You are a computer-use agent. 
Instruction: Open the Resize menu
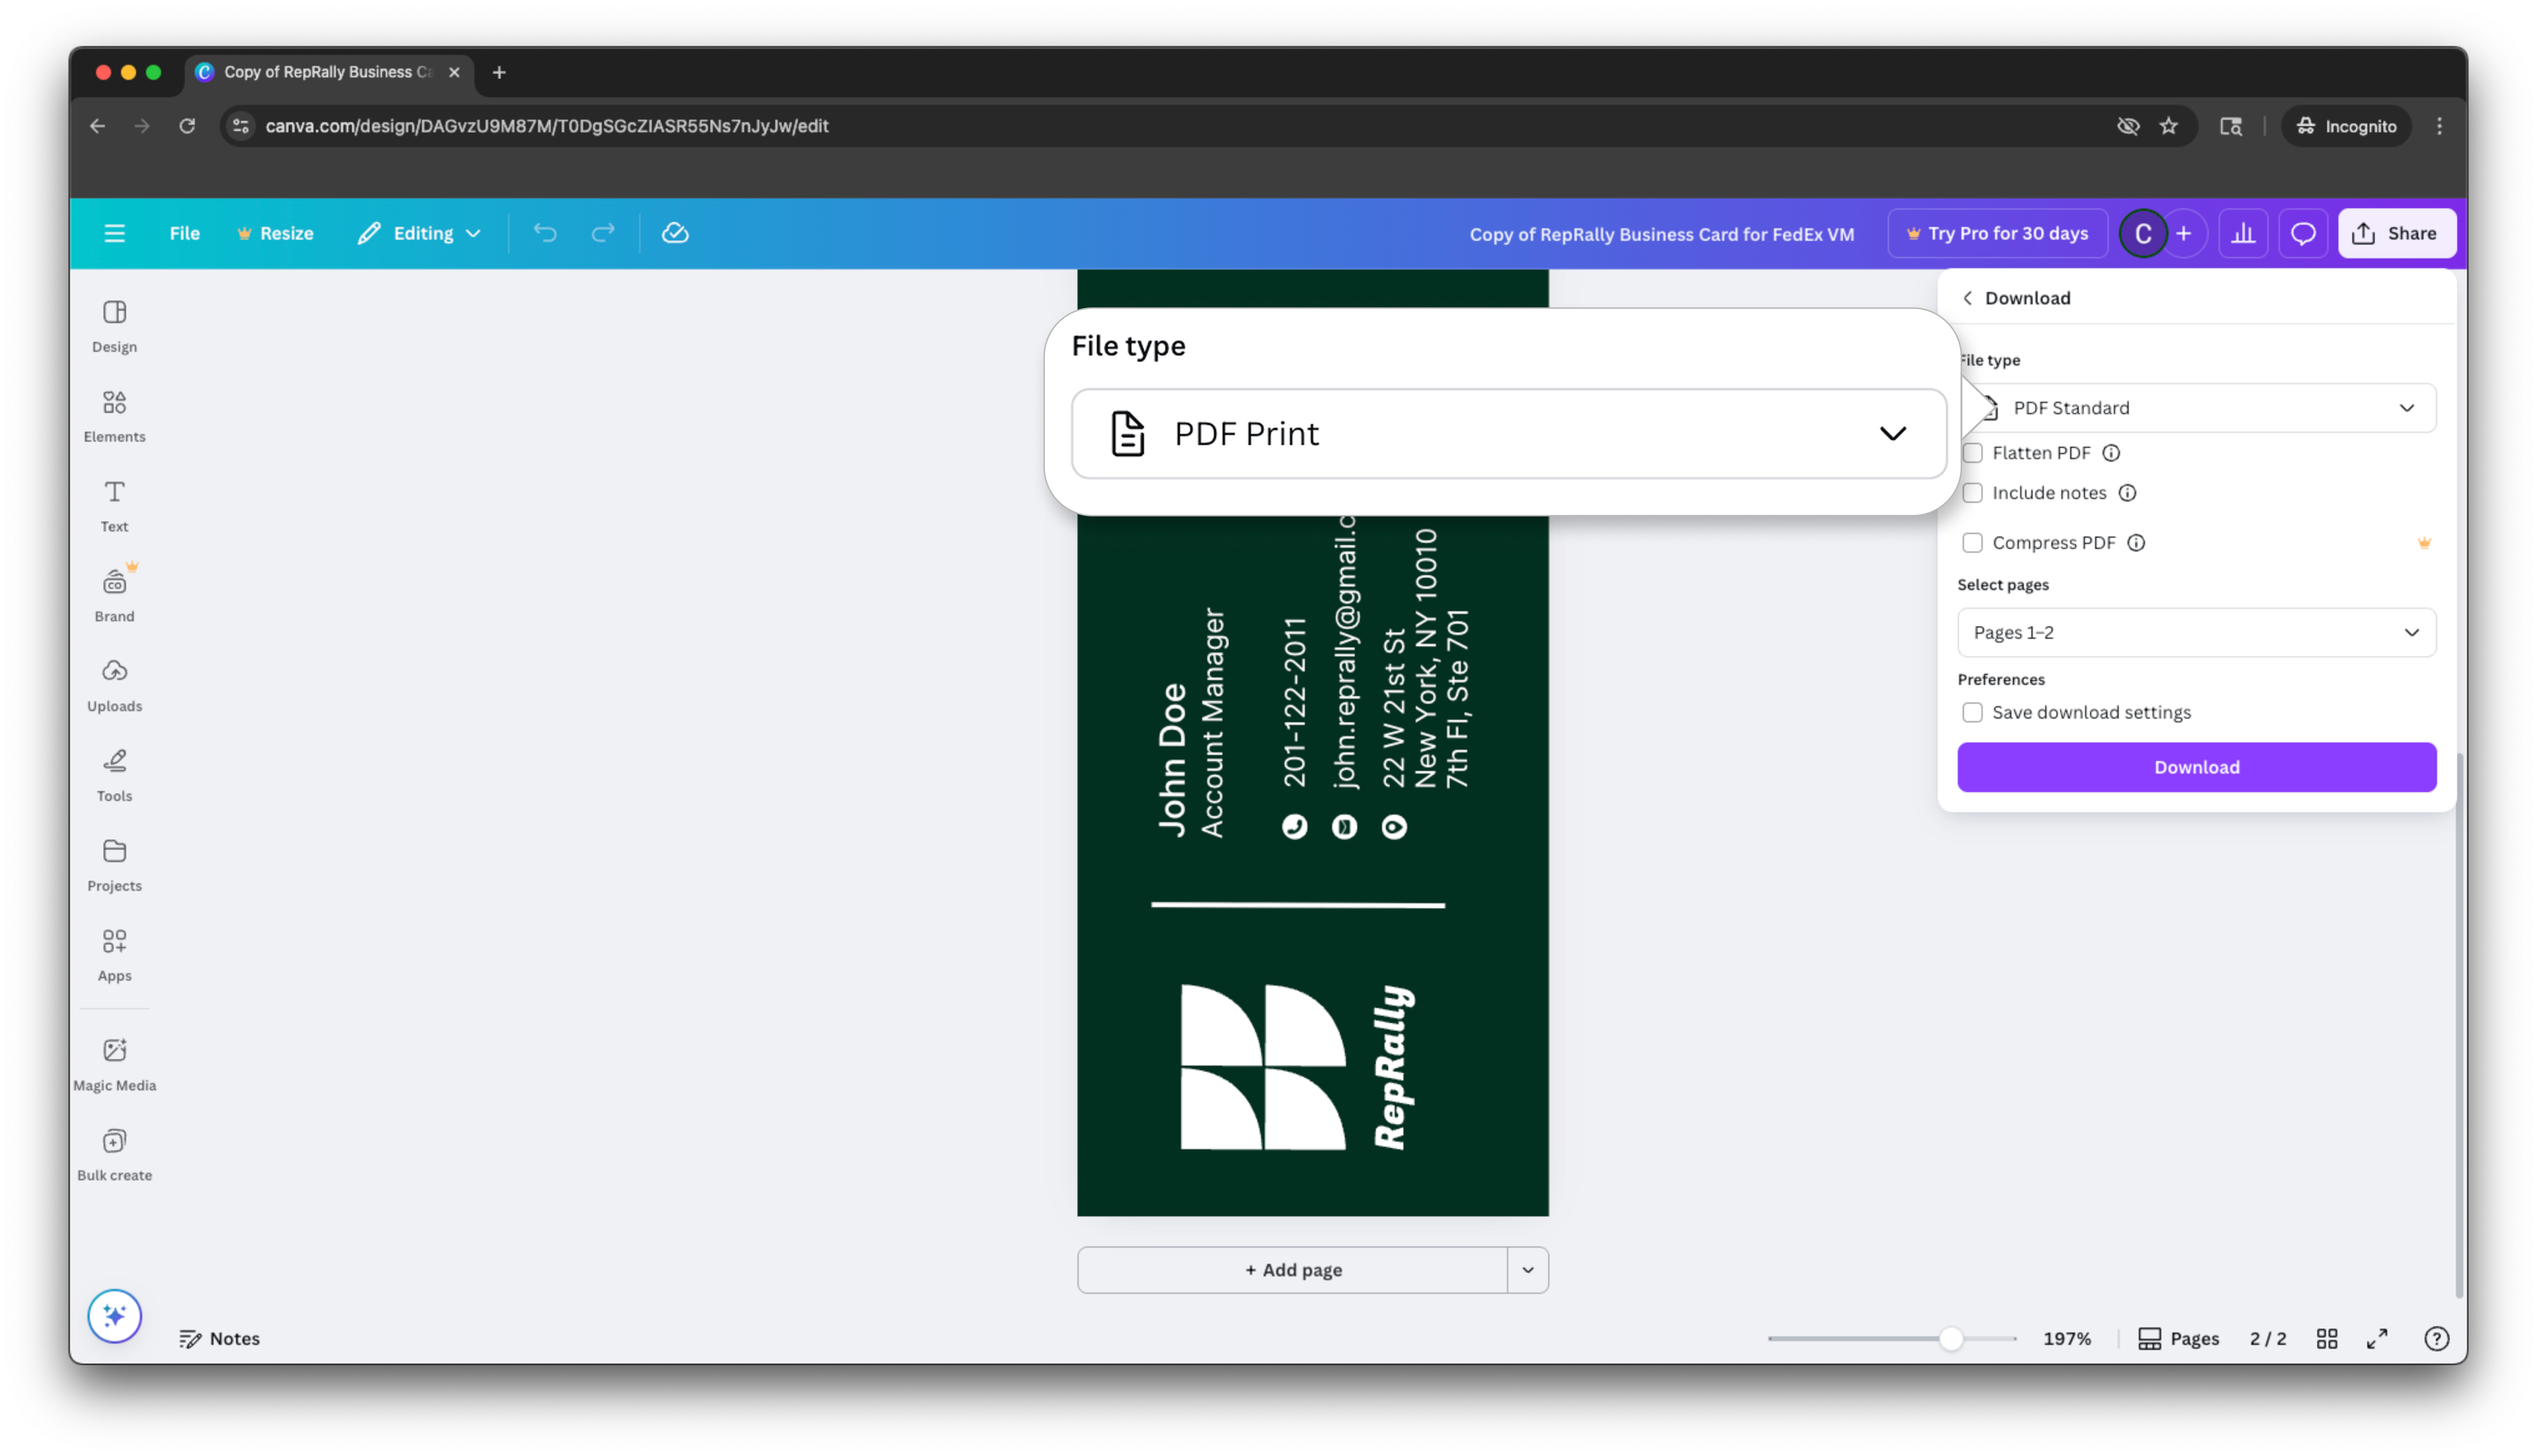(x=275, y=233)
